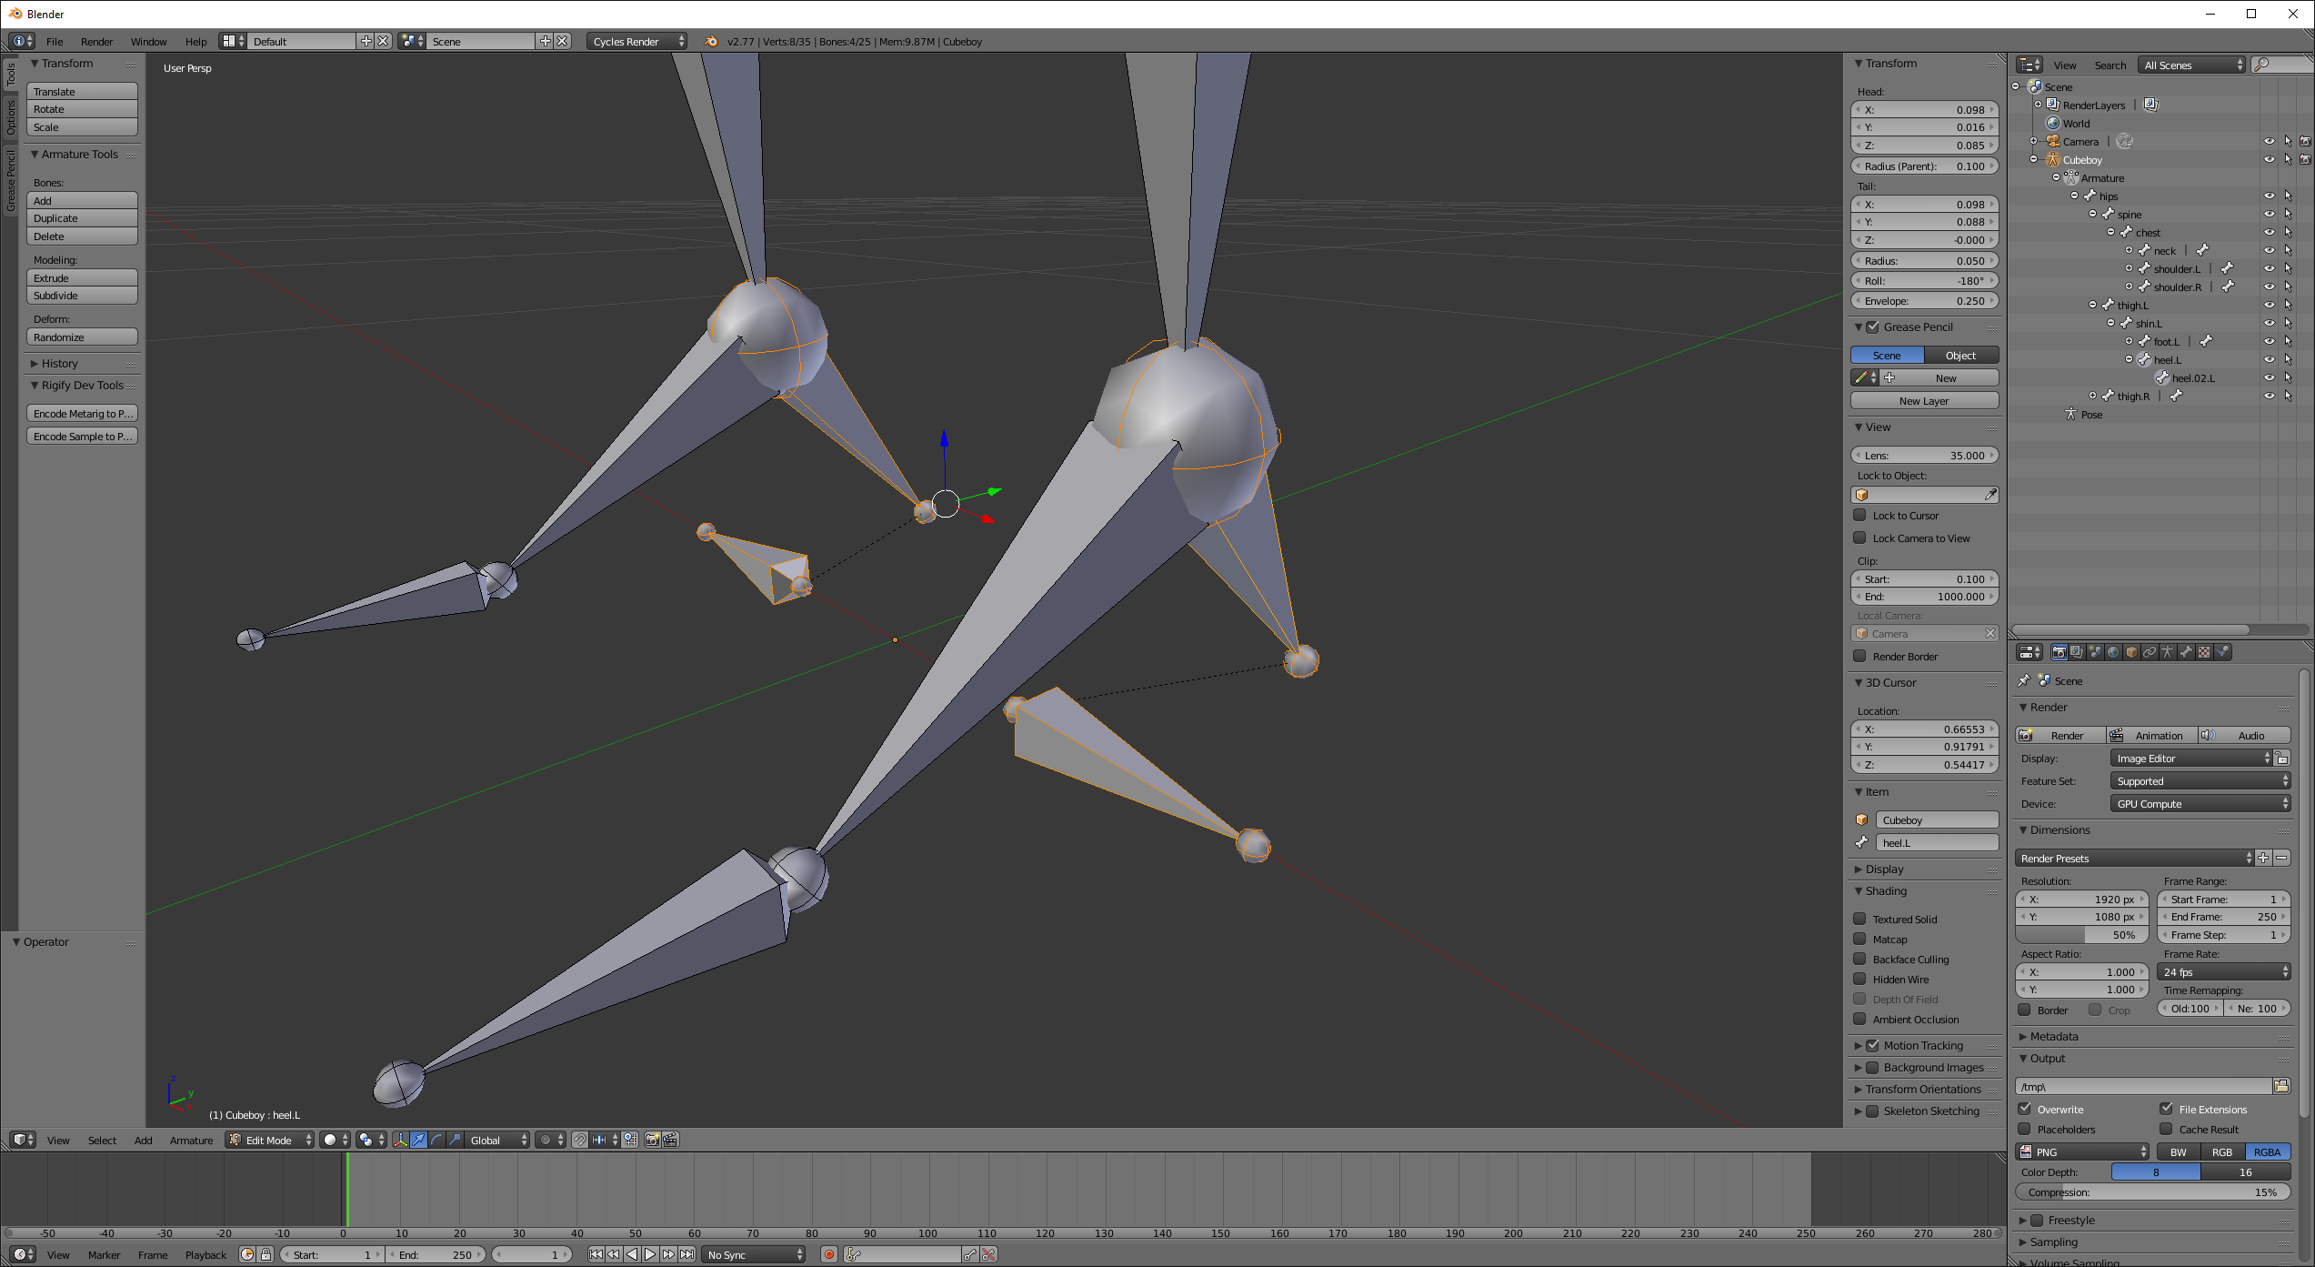Open the Render Layers properties icon
The height and width of the screenshot is (1267, 2315).
(2077, 652)
